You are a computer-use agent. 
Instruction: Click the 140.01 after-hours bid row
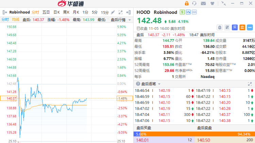coord(164,140)
